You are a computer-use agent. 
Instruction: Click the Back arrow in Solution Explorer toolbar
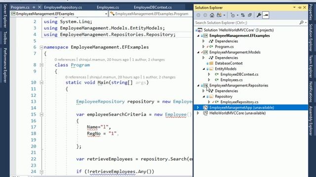(x=198, y=15)
